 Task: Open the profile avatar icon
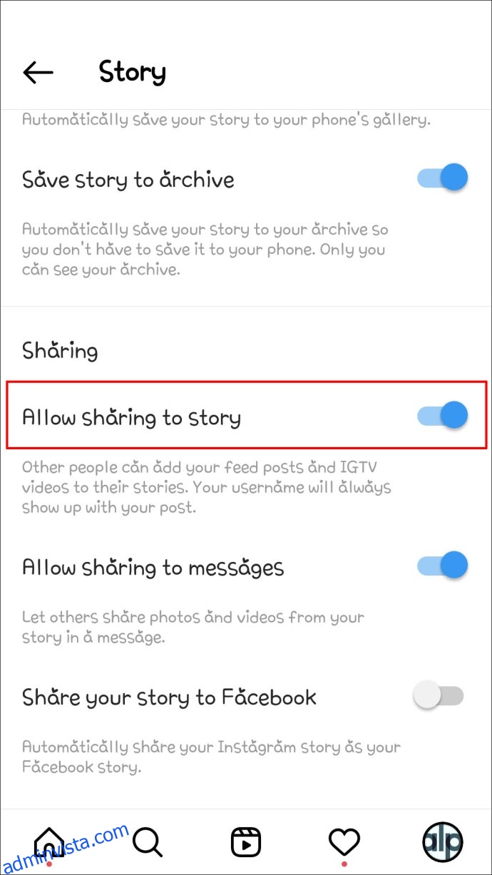[x=443, y=842]
